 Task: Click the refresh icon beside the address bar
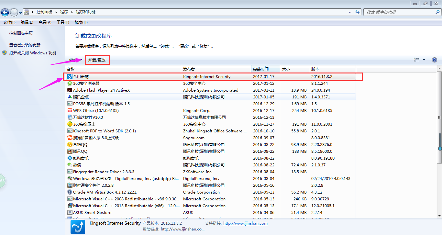point(357,12)
